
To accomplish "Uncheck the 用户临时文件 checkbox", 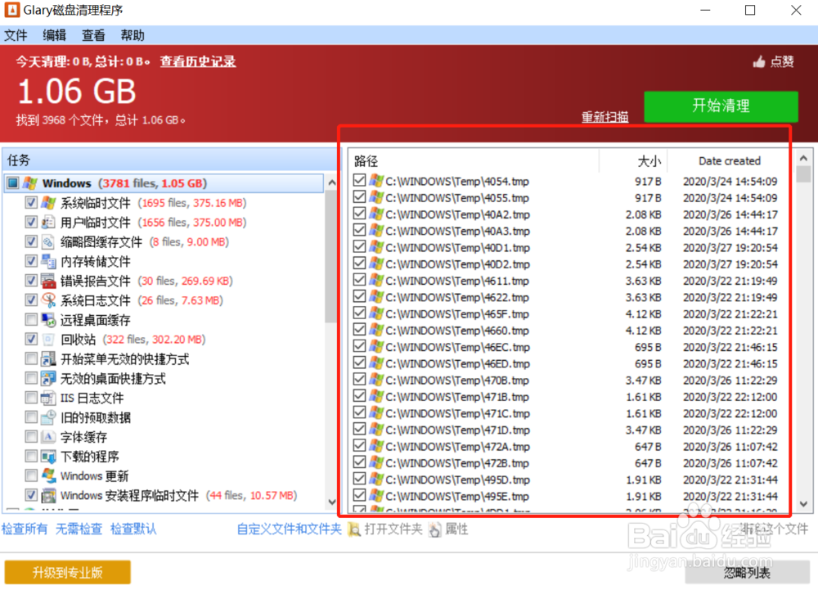I will point(31,223).
